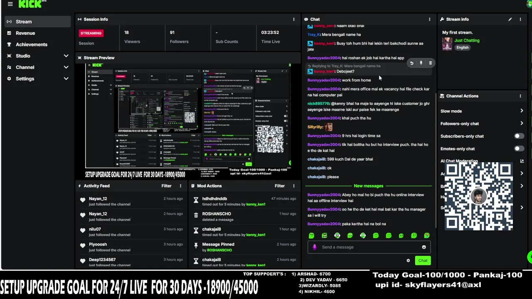Screen dimensions: 532x299
Task: Open Slow mode options chevron
Action: 522,111
